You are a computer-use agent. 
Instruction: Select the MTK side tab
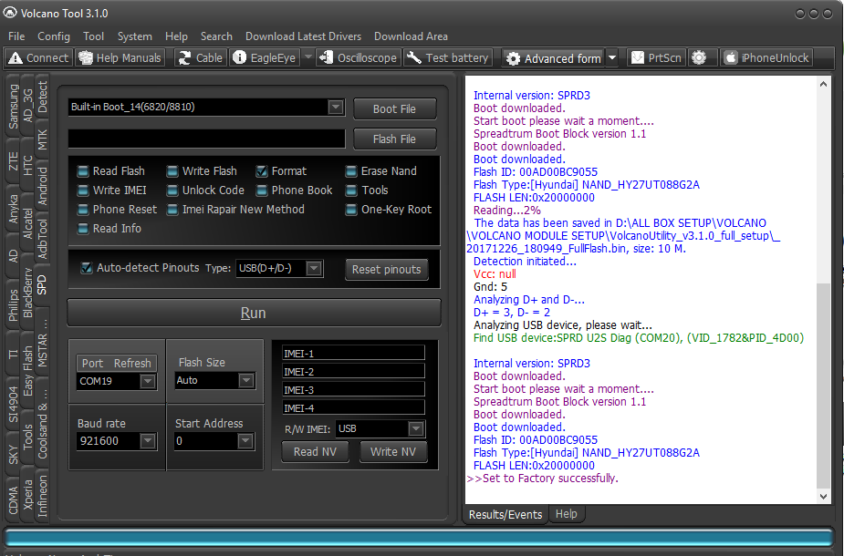click(x=42, y=139)
